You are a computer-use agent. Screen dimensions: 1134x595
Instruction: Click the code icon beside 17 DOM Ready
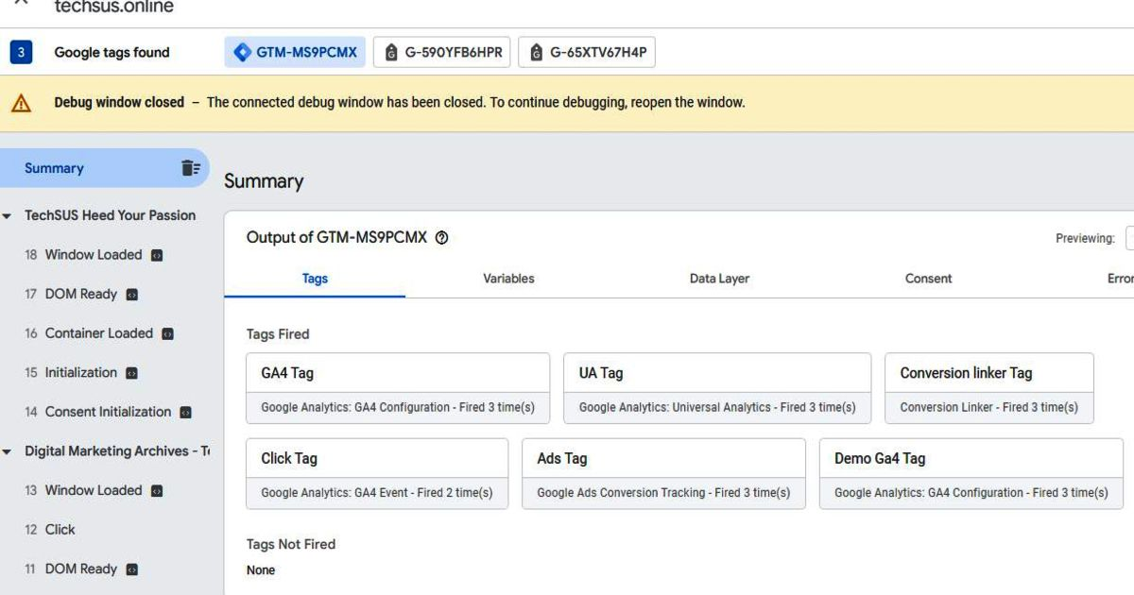[132, 295]
